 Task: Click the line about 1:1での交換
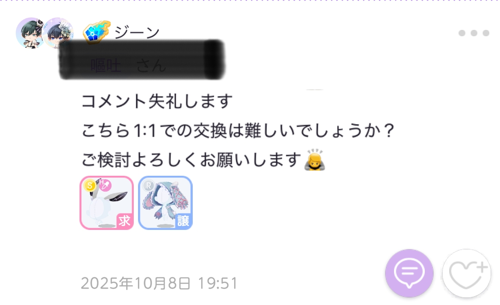point(238,130)
